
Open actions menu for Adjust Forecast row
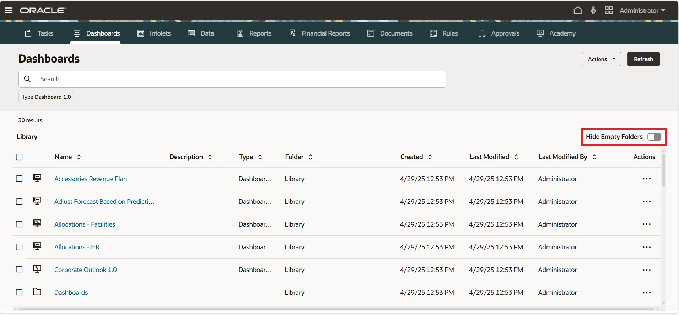647,201
